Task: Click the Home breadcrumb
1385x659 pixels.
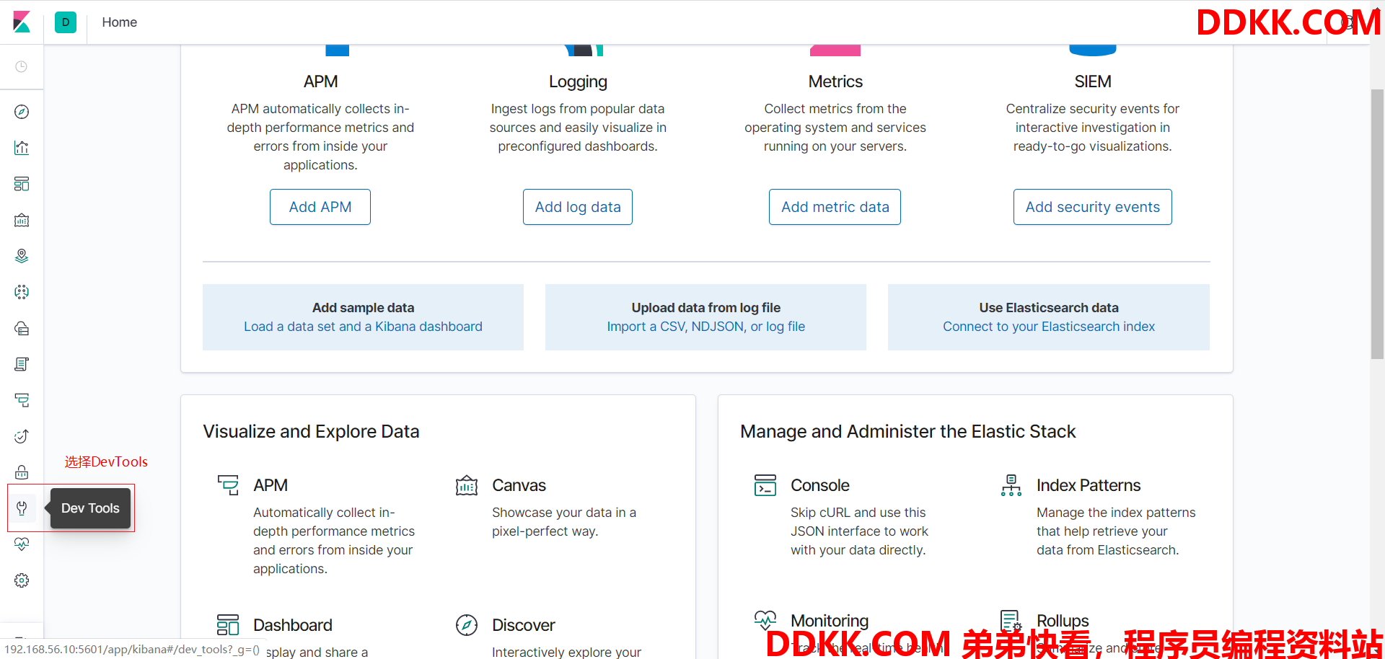Action: click(x=120, y=22)
